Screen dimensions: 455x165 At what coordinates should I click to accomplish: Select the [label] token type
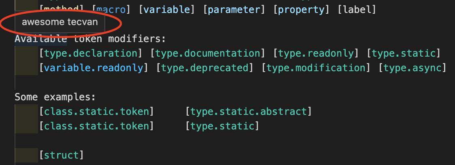pos(356,8)
